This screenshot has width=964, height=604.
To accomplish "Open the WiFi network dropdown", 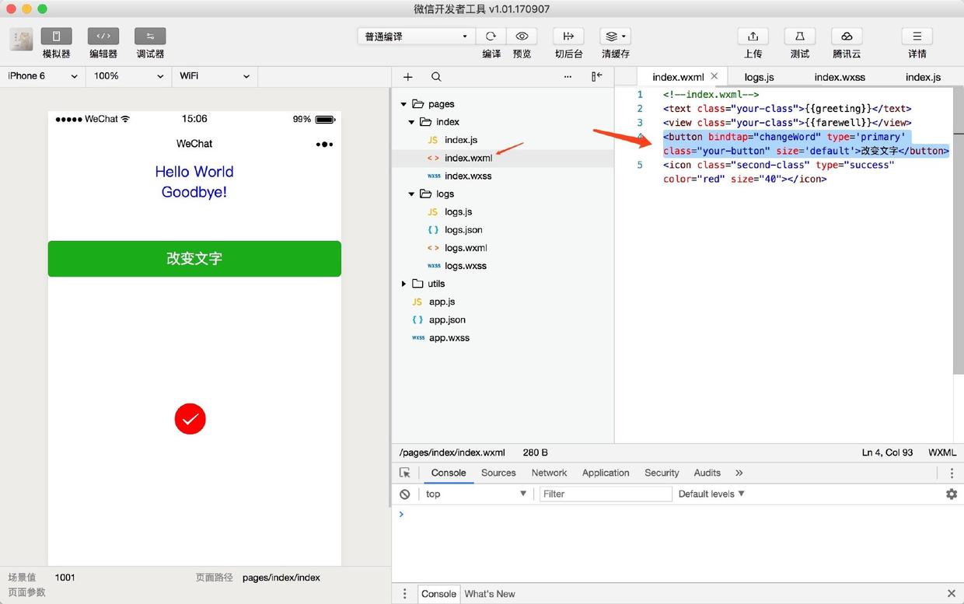I will pos(215,76).
